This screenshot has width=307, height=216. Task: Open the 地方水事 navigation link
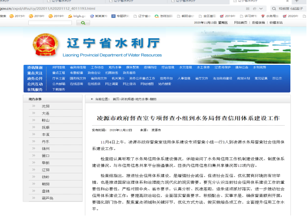coord(115,68)
